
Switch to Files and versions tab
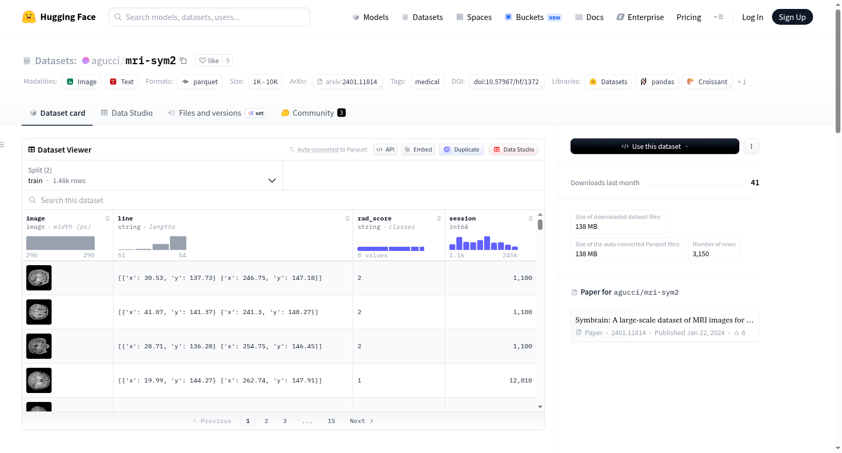pyautogui.click(x=217, y=113)
